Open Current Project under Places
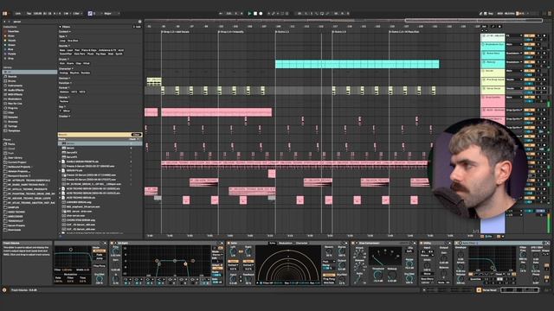This screenshot has width=554, height=311. [x=16, y=162]
